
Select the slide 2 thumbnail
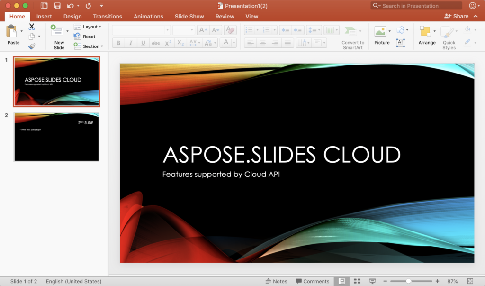pyautogui.click(x=56, y=137)
